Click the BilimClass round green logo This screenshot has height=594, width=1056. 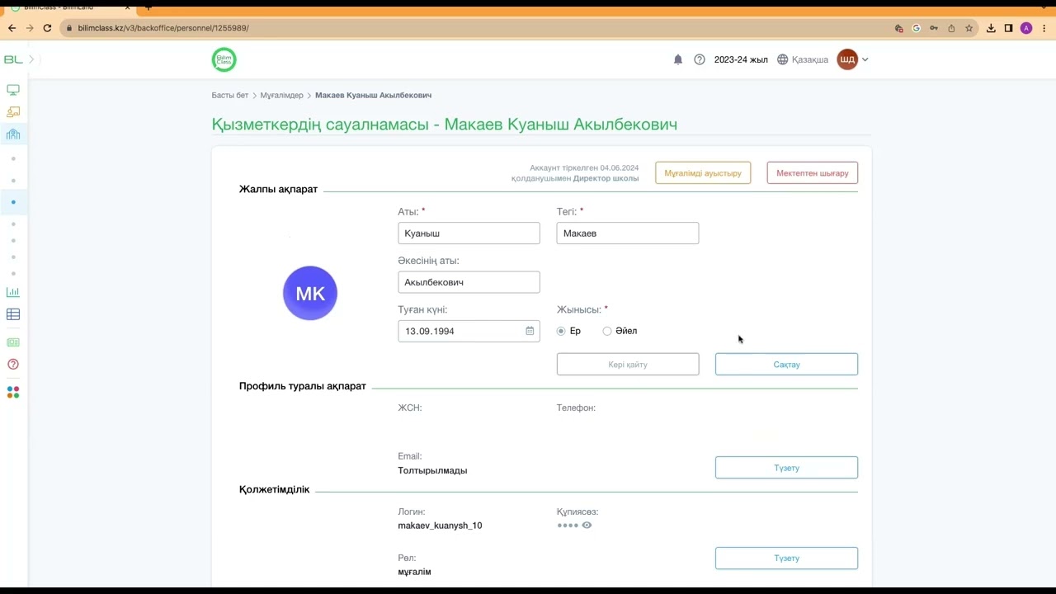224,59
